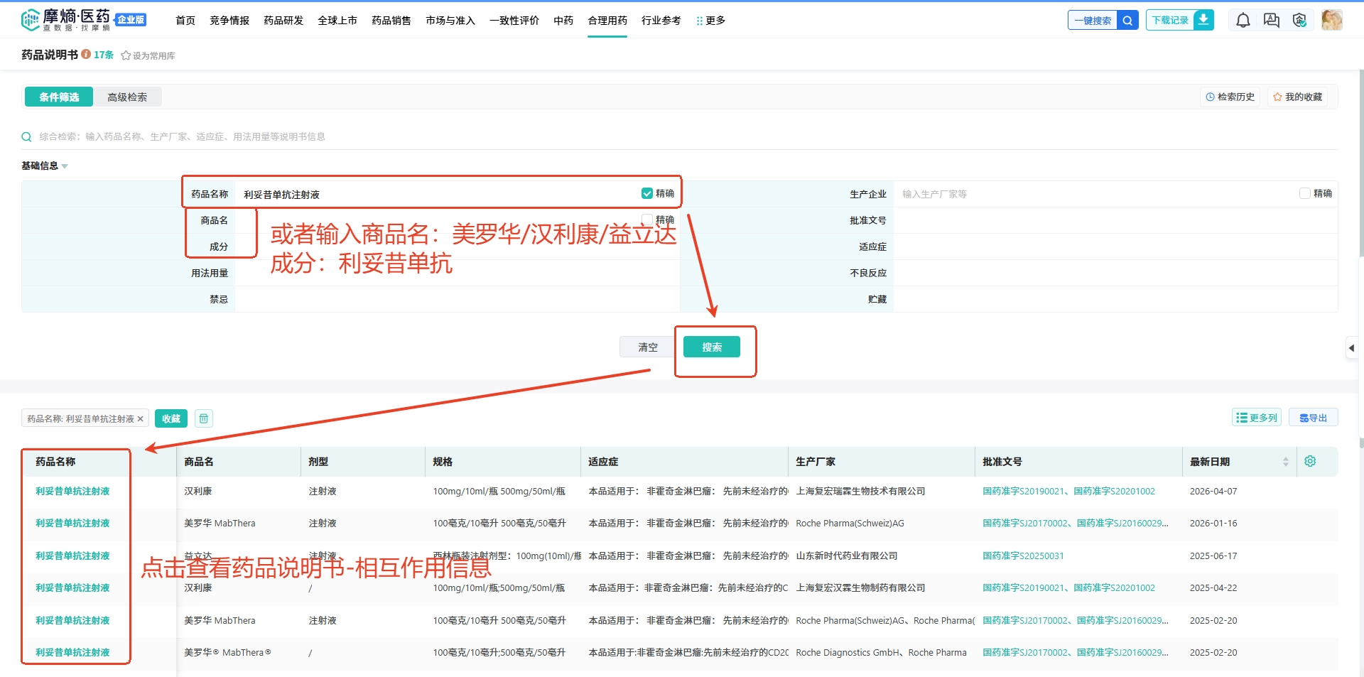The width and height of the screenshot is (1364, 677).
Task: Open the translation icon in the header
Action: pyautogui.click(x=1272, y=21)
